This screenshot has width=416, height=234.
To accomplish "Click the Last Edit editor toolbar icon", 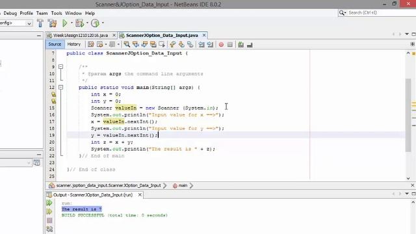I will [91, 45].
